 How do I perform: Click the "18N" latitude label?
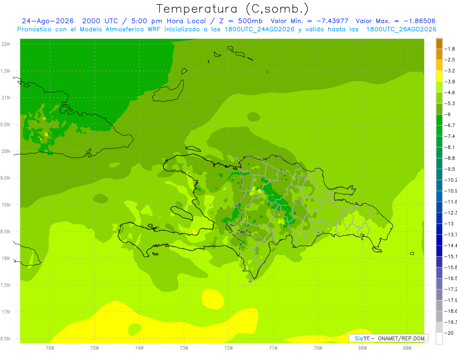6,259
